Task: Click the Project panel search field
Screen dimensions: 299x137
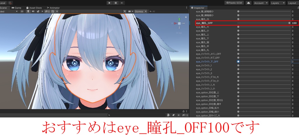Action: [x=136, y=115]
